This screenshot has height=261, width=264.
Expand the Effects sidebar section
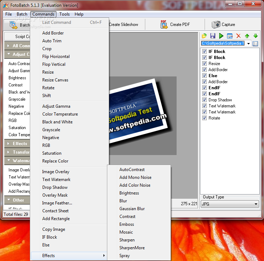pos(17,144)
